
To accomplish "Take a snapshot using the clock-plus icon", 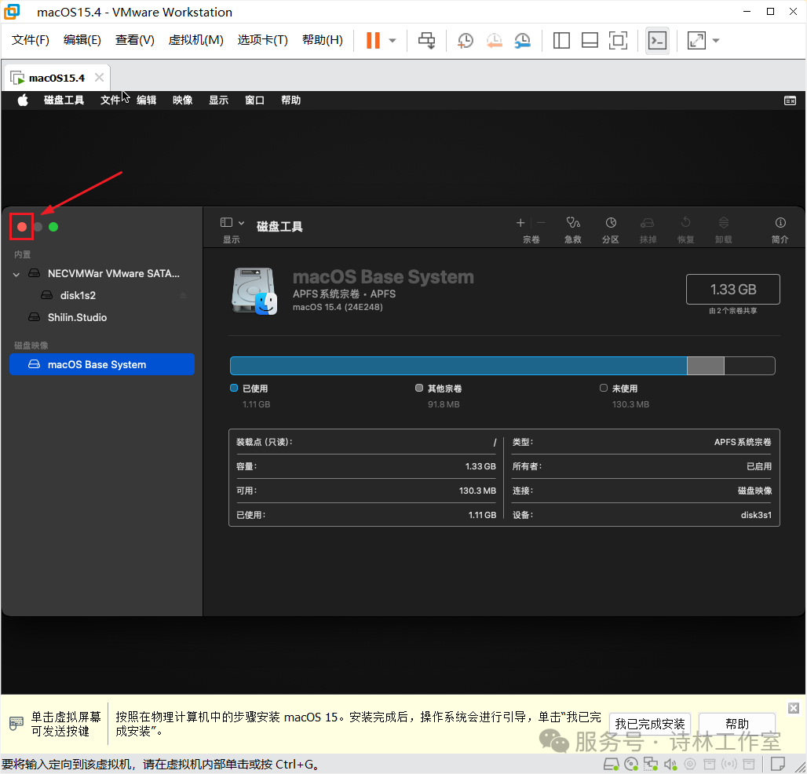I will click(466, 41).
